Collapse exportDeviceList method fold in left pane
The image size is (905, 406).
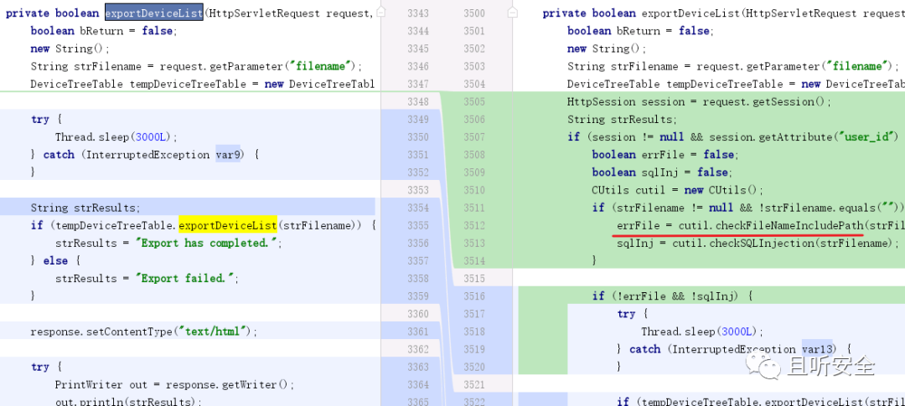pos(381,12)
